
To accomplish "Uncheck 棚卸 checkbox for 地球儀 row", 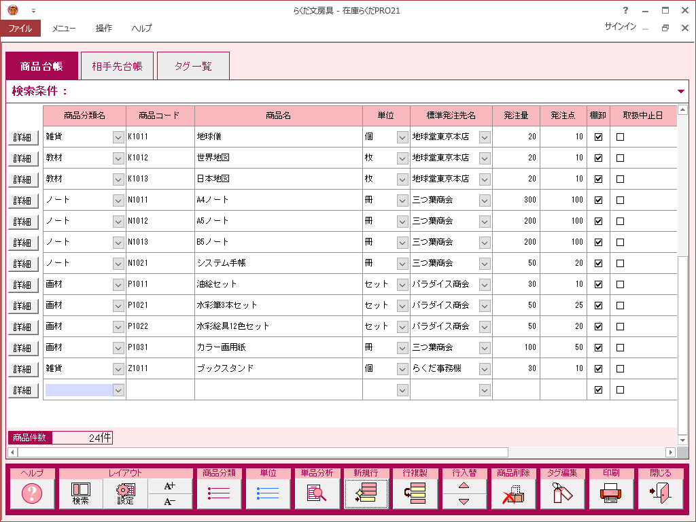I will click(x=598, y=137).
